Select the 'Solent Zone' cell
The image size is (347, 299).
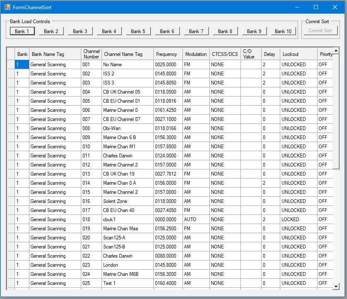(127, 201)
